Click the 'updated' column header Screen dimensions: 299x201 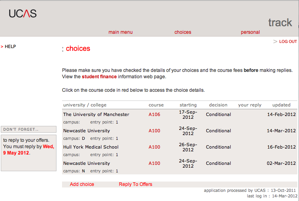(281, 105)
